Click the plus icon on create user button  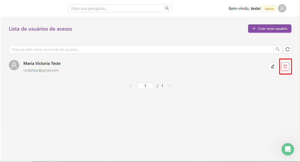click(254, 29)
